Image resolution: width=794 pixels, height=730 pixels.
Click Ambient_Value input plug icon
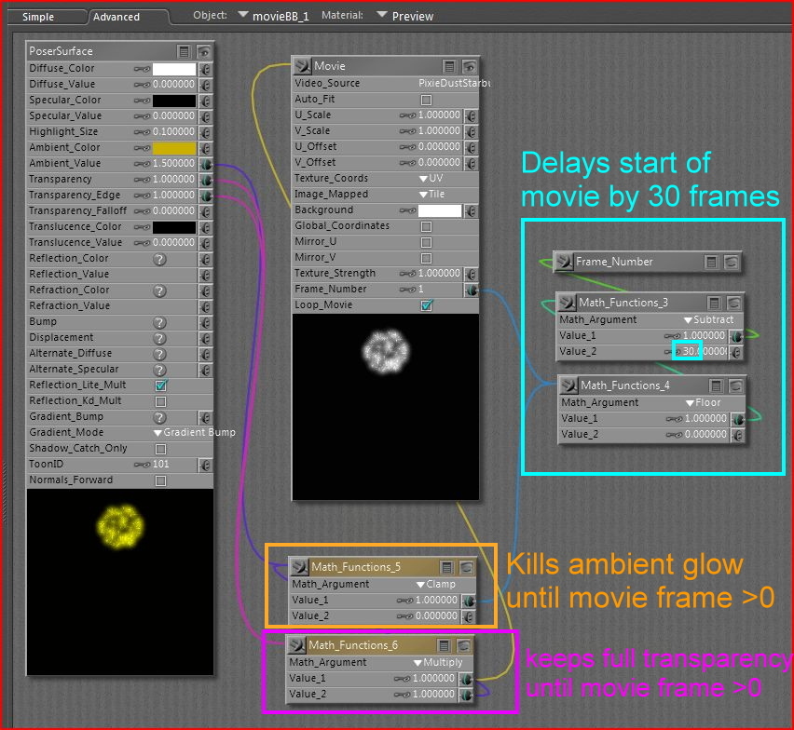[x=206, y=164]
